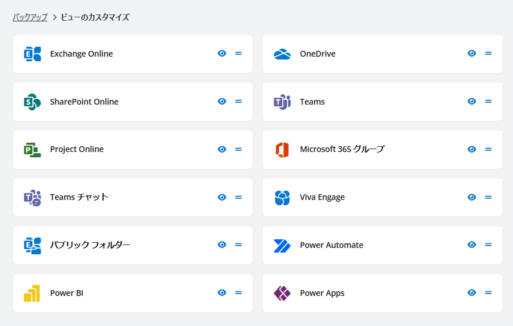Viewport: 513px width, 326px height.
Task: Click the OneDrive cloud icon
Action: point(282,54)
